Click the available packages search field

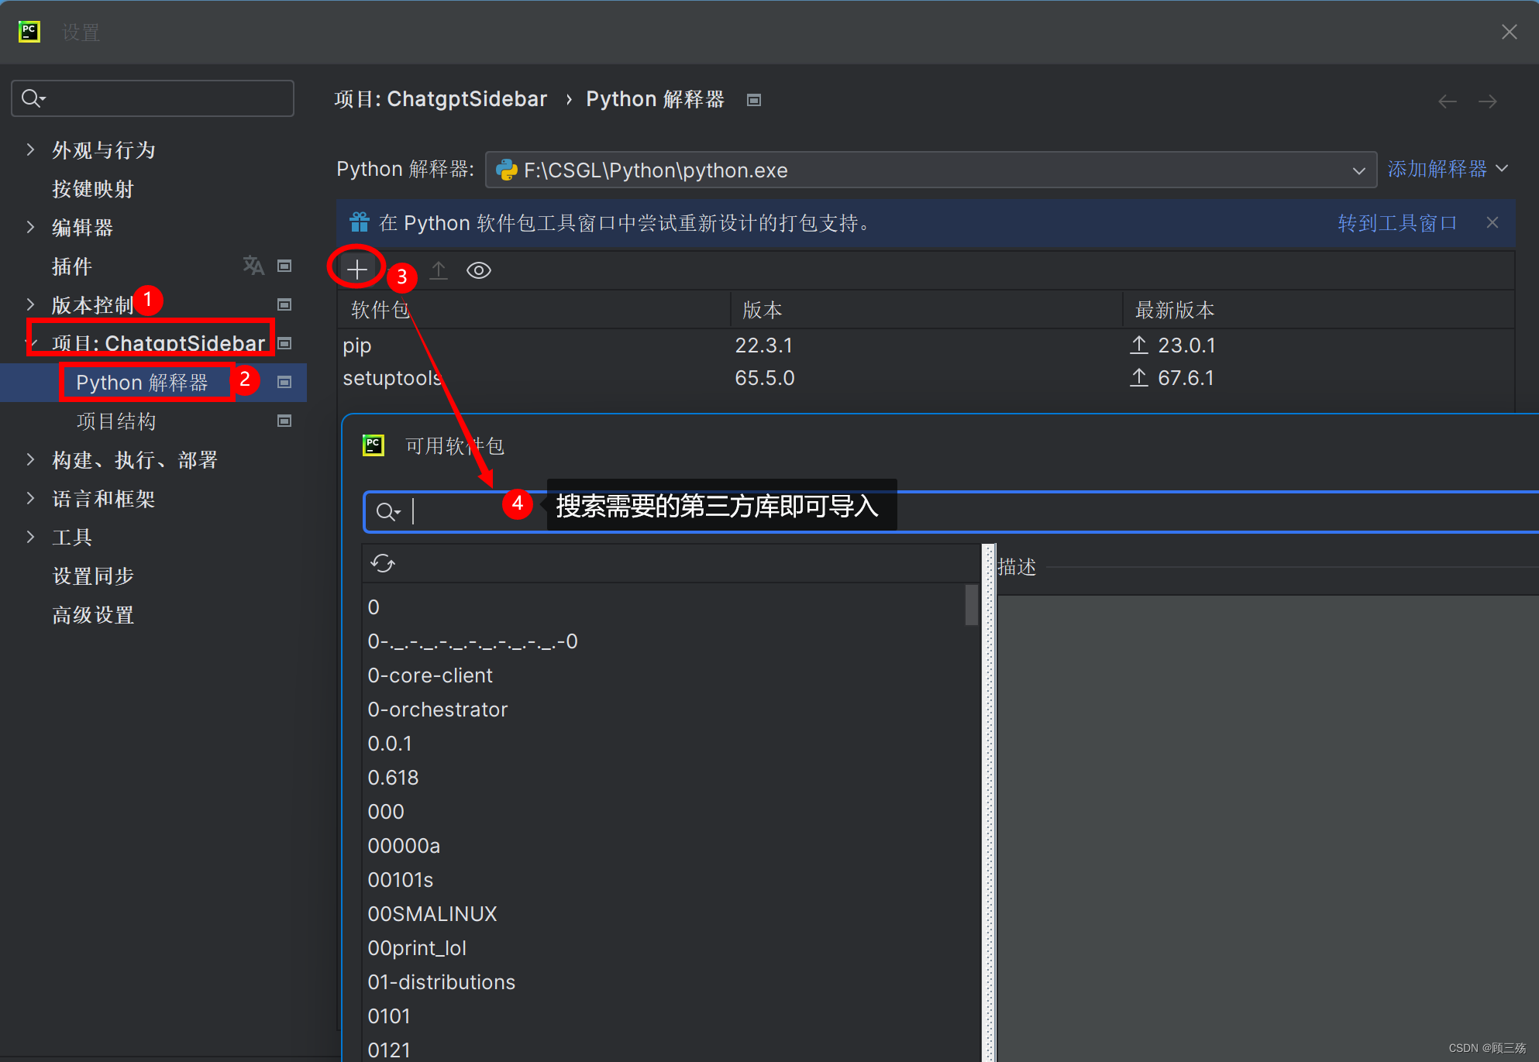click(952, 511)
